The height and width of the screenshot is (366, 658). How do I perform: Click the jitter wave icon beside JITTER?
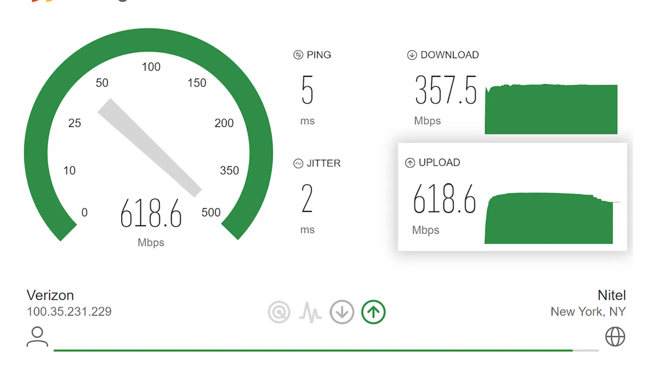pos(298,163)
